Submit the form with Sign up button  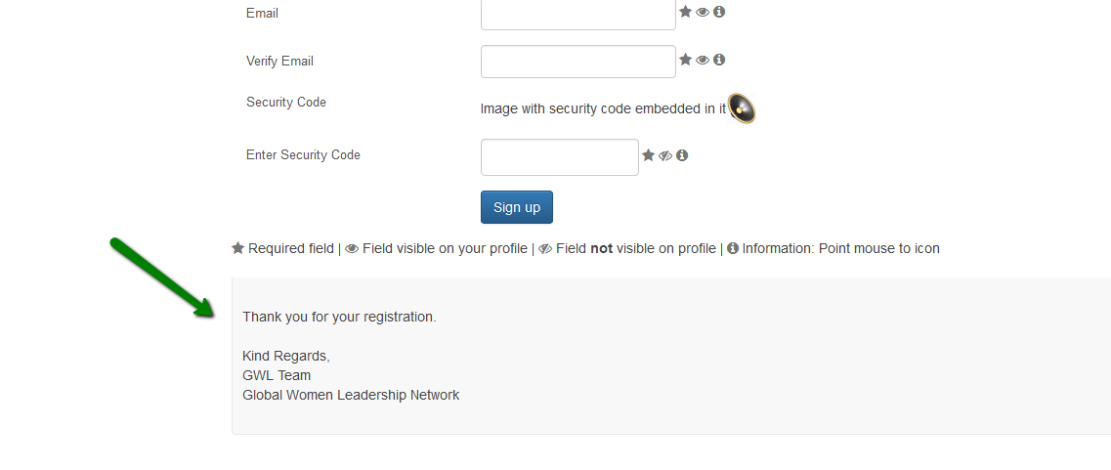pyautogui.click(x=517, y=207)
